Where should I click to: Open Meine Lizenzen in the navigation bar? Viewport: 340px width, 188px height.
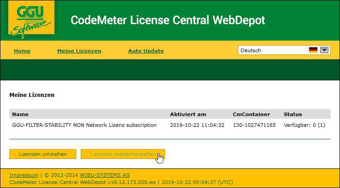coord(79,51)
